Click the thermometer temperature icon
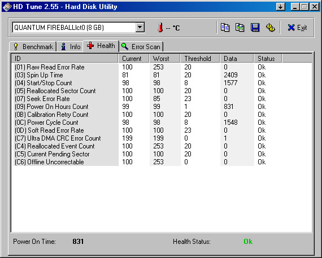The width and height of the screenshot is (322, 258). tap(160, 28)
